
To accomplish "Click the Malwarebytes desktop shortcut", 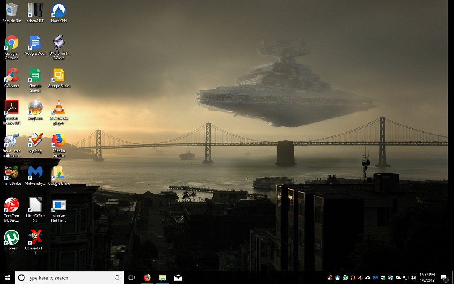I will [35, 173].
